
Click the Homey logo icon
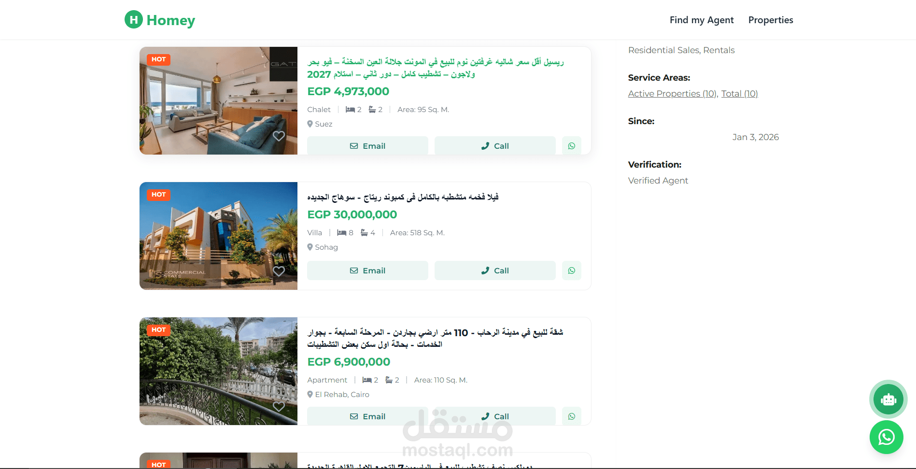134,20
